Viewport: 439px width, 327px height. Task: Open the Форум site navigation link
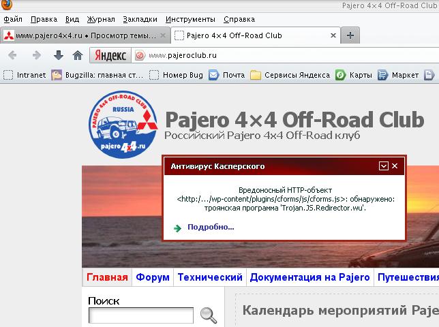point(153,277)
